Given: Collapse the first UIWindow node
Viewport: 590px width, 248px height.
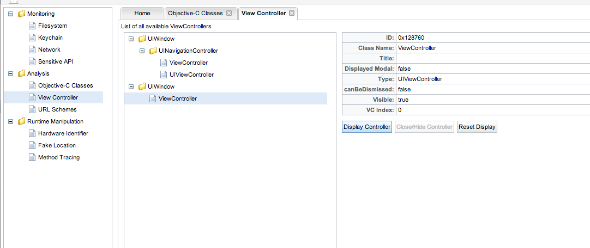Looking at the screenshot, I should tap(131, 39).
